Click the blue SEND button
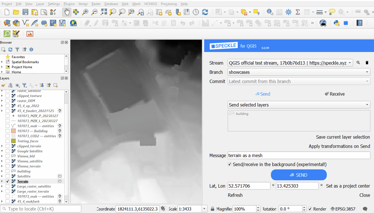Viewport: 374px width, 213px height. point(299,175)
